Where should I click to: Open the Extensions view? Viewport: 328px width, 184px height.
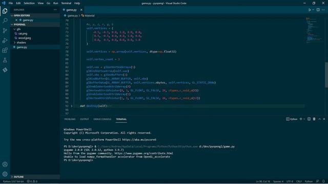(x=5, y=50)
